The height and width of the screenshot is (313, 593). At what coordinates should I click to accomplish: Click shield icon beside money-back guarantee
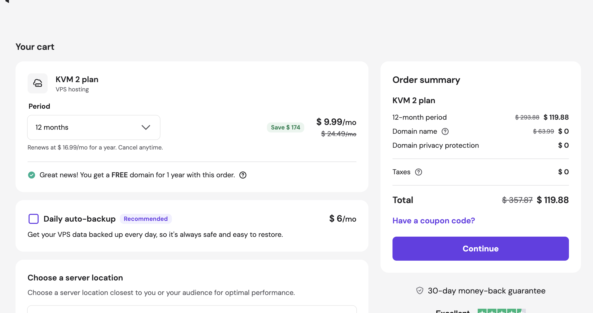click(420, 290)
